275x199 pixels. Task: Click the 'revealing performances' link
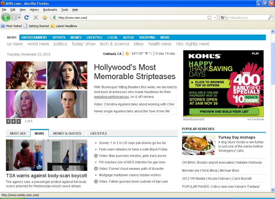click(x=112, y=97)
